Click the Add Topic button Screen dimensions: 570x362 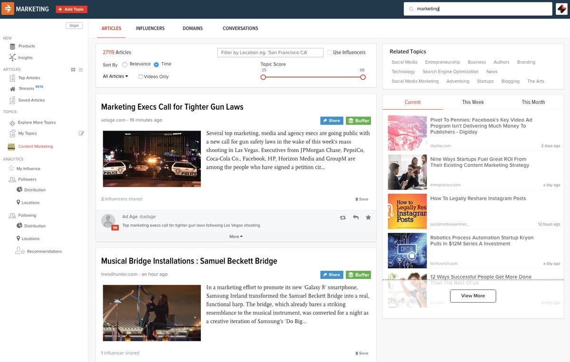coord(71,9)
